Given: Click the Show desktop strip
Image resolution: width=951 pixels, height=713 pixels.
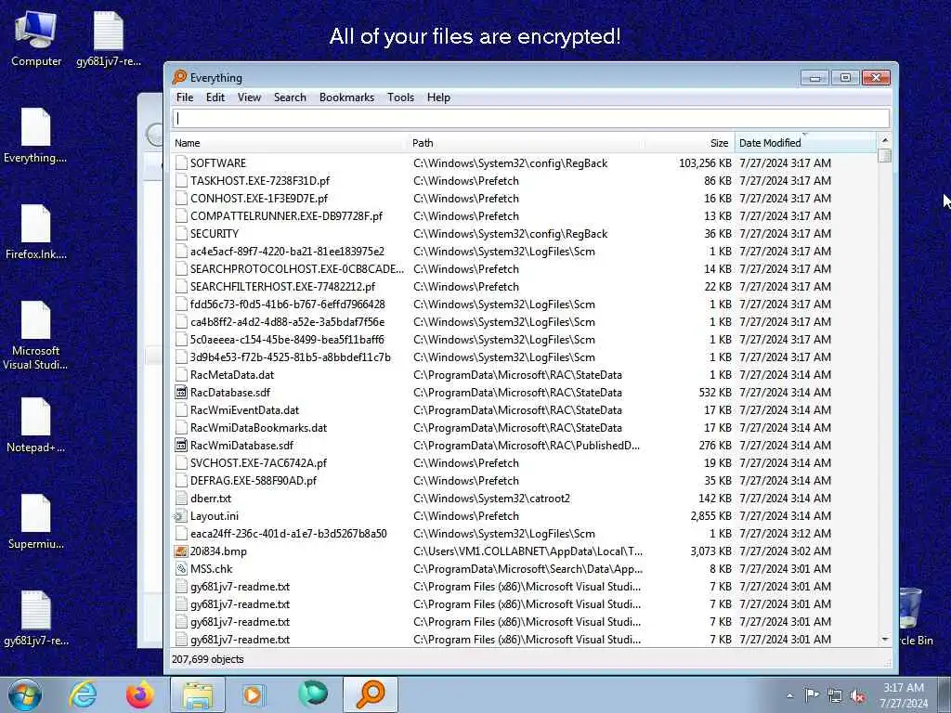Looking at the screenshot, I should point(944,694).
